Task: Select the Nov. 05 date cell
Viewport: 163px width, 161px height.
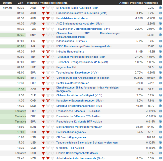Action: pos(8,8)
